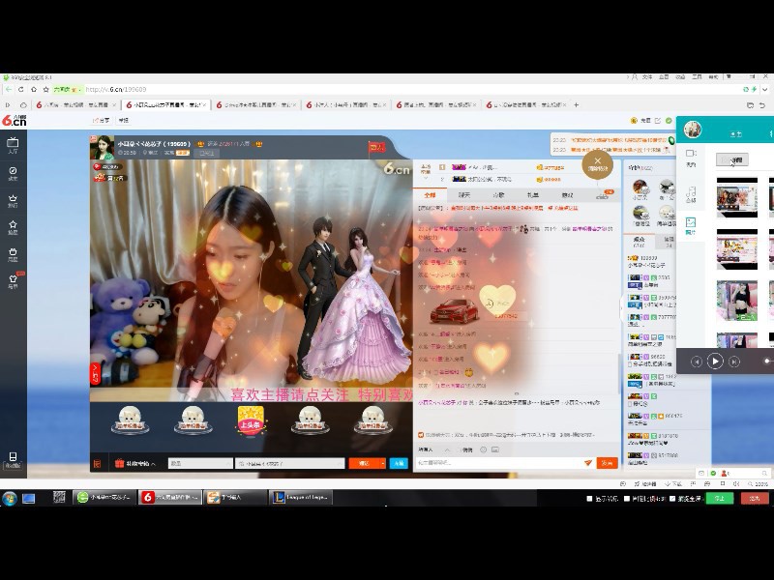Collapse the audience panel side handle

pyautogui.click(x=621, y=307)
